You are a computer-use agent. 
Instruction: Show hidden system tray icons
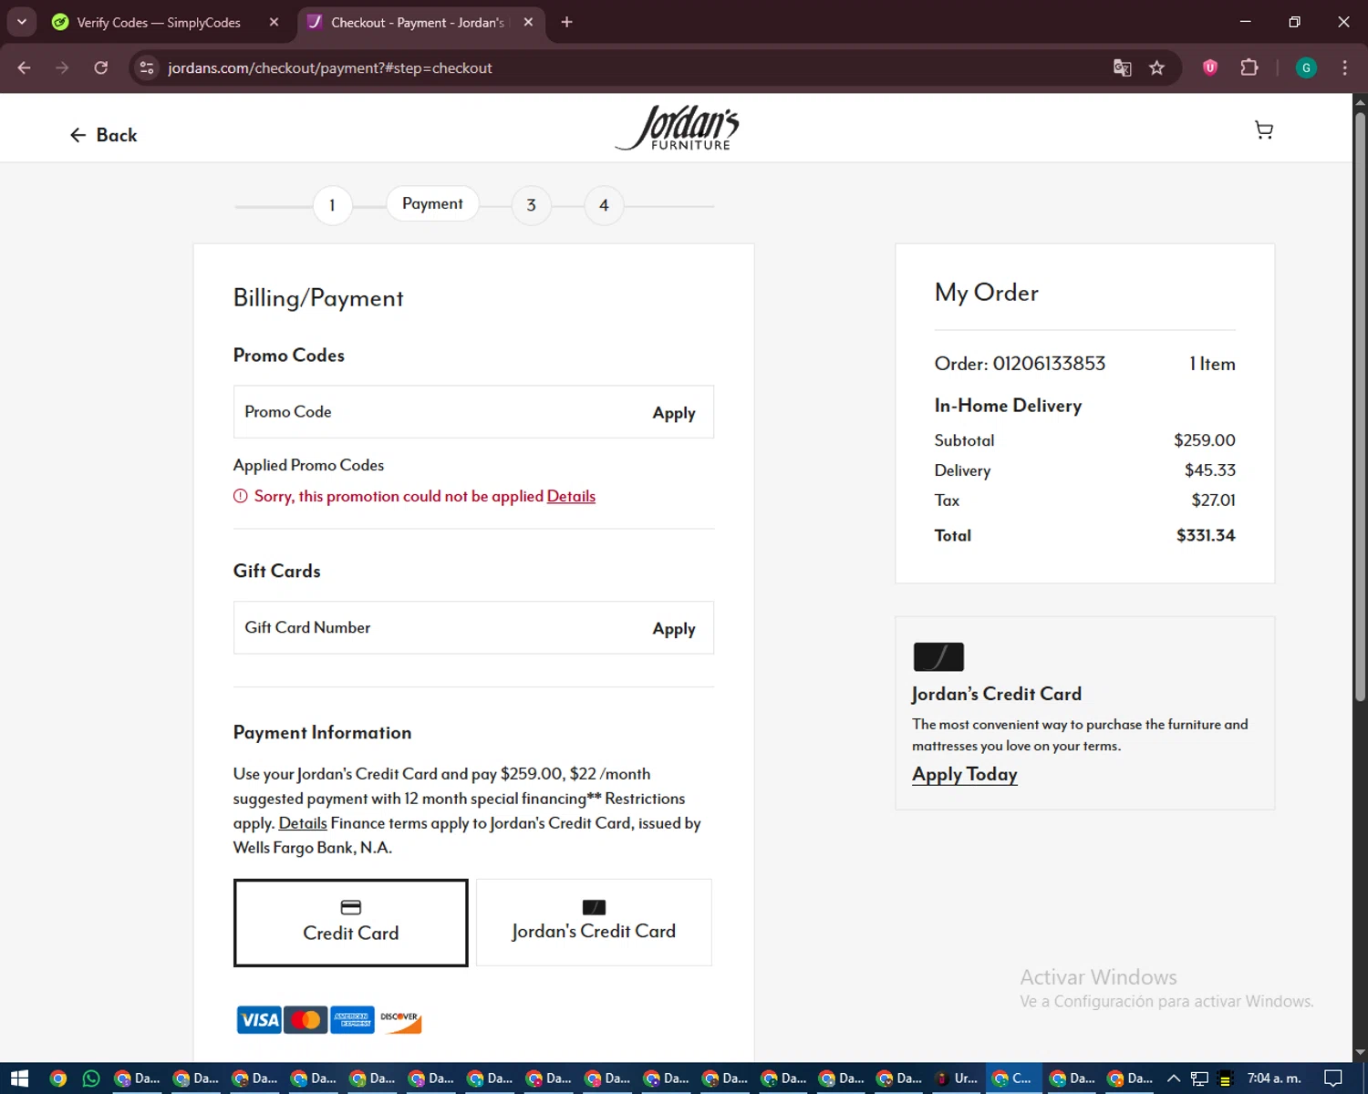tap(1174, 1079)
